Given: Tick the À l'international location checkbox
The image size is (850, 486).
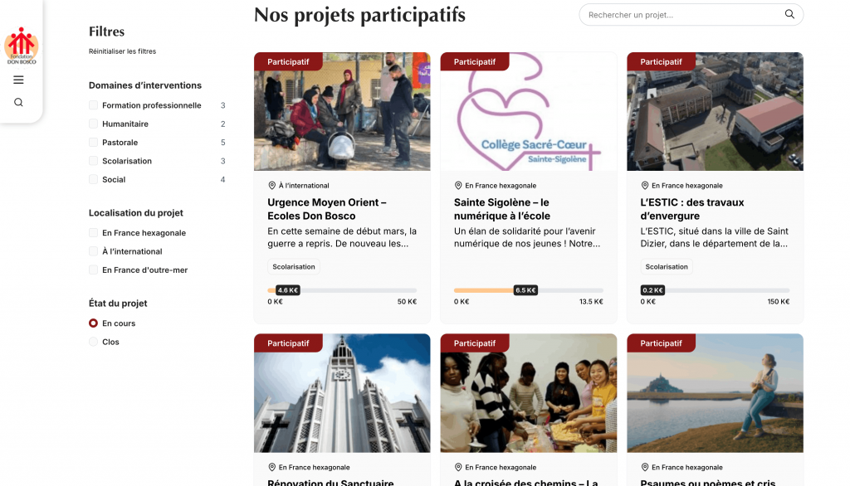Looking at the screenshot, I should [93, 251].
